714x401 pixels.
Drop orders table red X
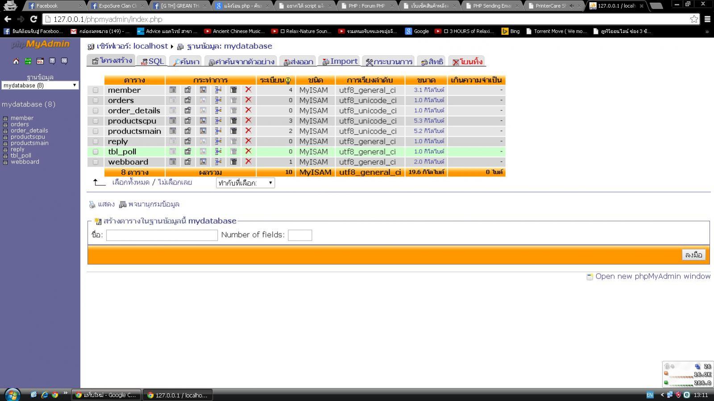(249, 100)
